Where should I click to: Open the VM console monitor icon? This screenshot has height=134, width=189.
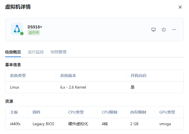[154, 30]
